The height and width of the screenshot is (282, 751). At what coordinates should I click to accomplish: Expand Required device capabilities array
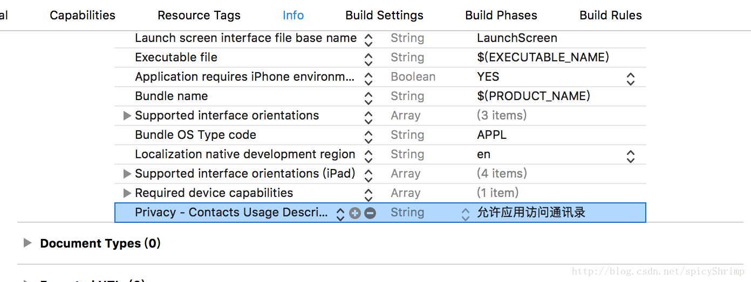click(127, 193)
